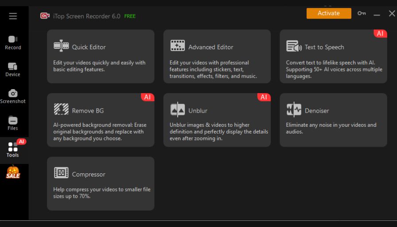This screenshot has width=397, height=227.
Task: Click the Denoiser waveform icon
Action: 294,110
